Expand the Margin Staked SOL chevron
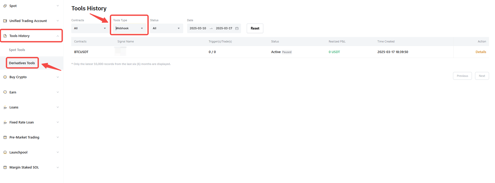This screenshot has width=495, height=183. click(58, 167)
